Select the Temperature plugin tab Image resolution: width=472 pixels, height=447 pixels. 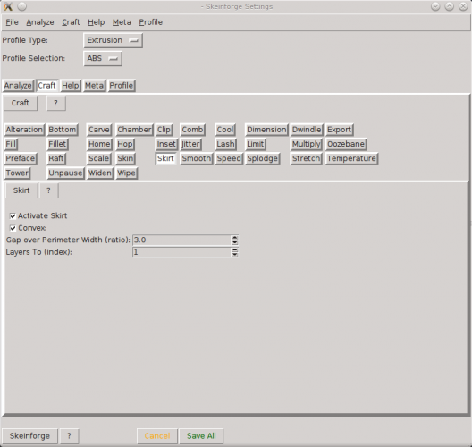click(351, 158)
